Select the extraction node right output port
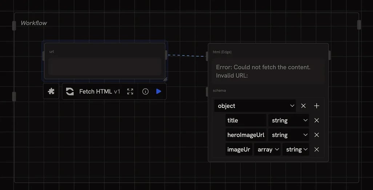373x190 pixels. point(329,55)
